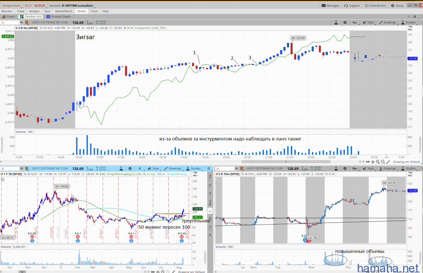
Task: Click the flask icon on the 15m chart toolbar
Action: 336,169
